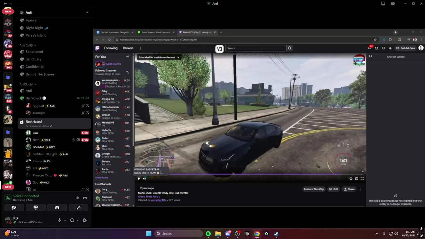Screen dimensions: 425x239
Task: Open a new browser tab
Action: (x=221, y=32)
